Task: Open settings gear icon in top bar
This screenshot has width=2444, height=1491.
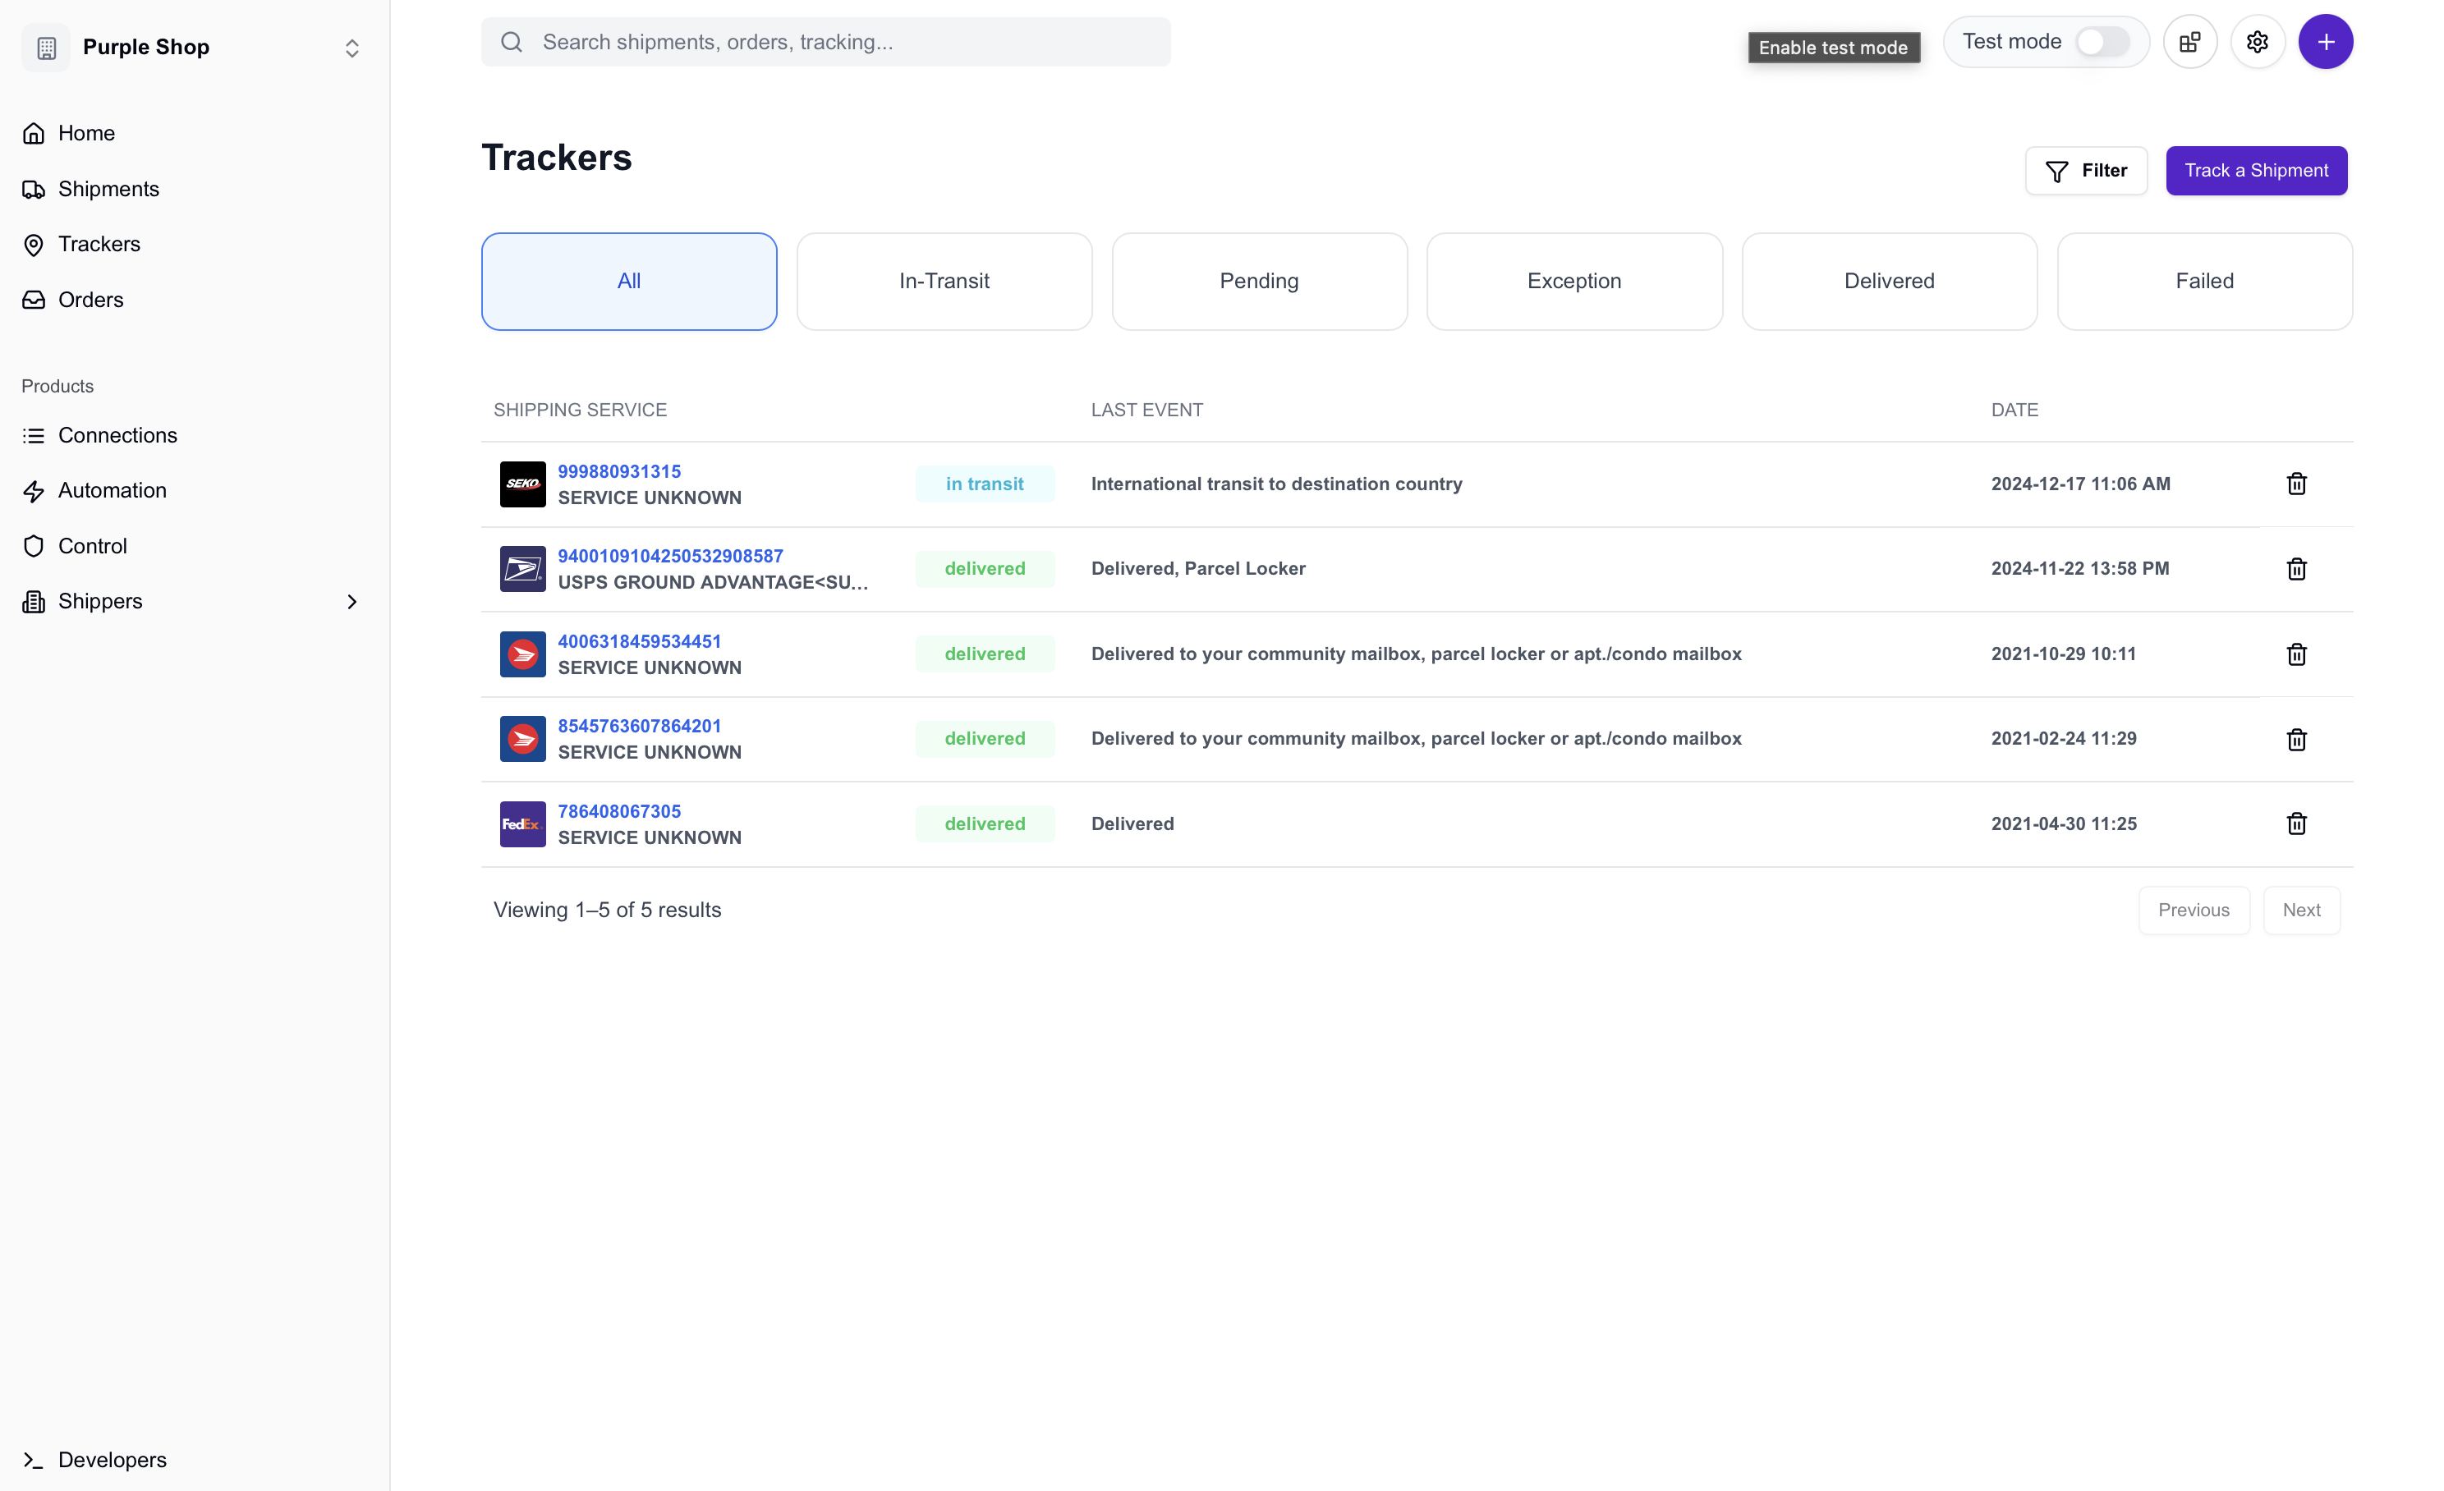Action: click(2257, 42)
